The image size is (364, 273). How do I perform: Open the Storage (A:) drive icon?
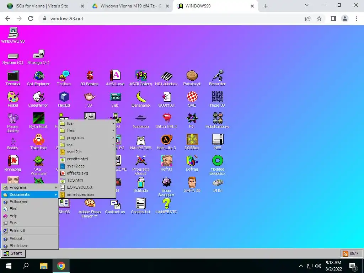tap(38, 57)
